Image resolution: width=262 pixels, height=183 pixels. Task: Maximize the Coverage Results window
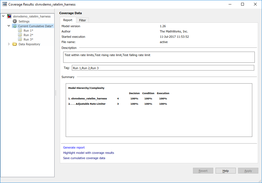(243, 4)
